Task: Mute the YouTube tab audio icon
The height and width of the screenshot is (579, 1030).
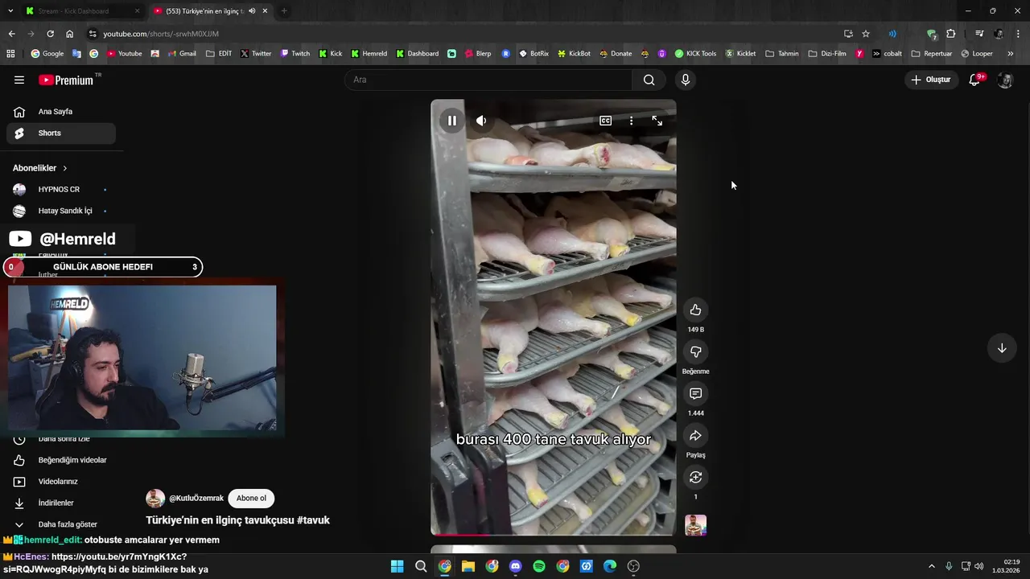Action: (x=252, y=11)
